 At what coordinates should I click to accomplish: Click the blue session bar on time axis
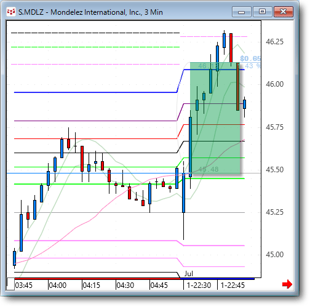[x=217, y=279]
